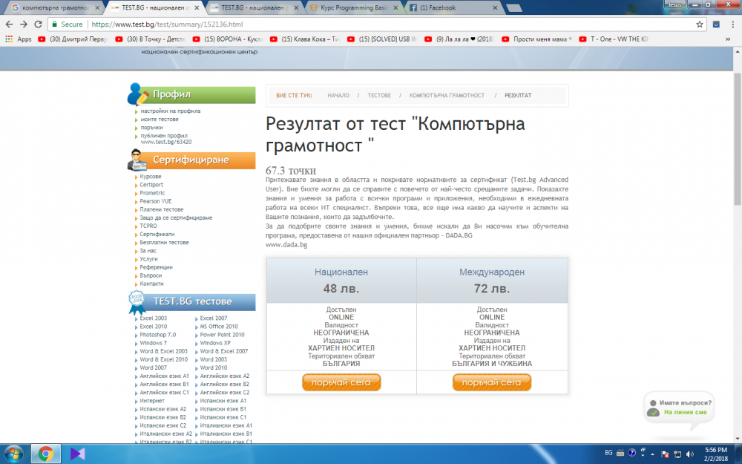This screenshot has width=742, height=464.
Task: Open 'настройки на профила' link
Action: pos(171,111)
